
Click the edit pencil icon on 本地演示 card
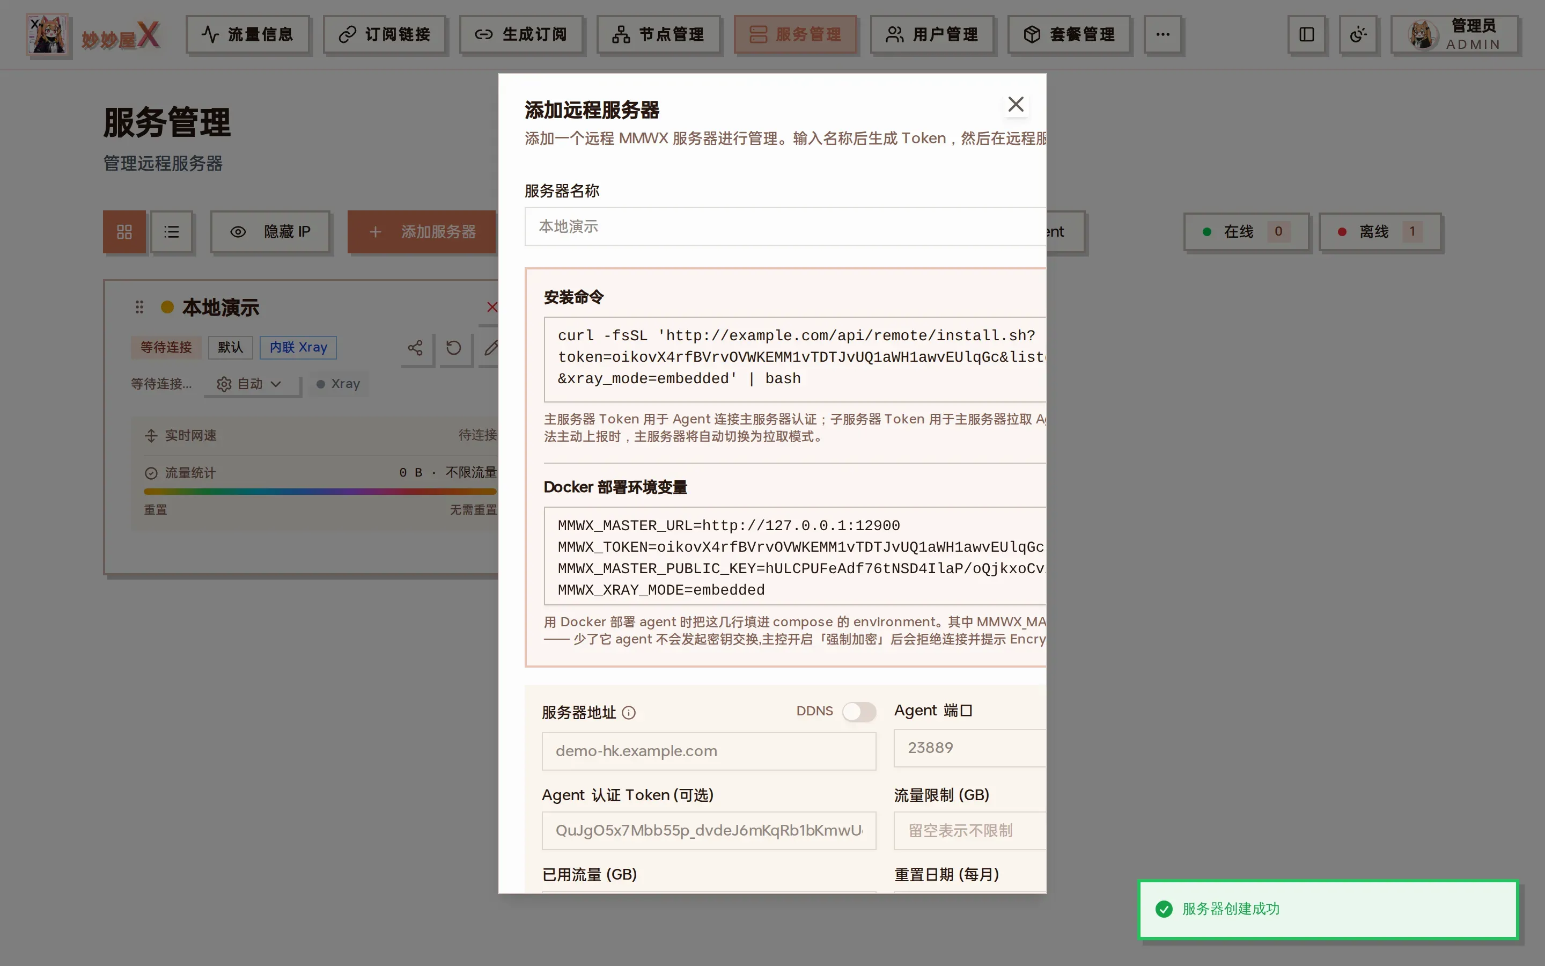click(x=490, y=348)
